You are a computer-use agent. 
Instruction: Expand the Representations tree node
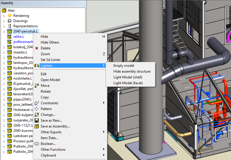tap(4, 26)
